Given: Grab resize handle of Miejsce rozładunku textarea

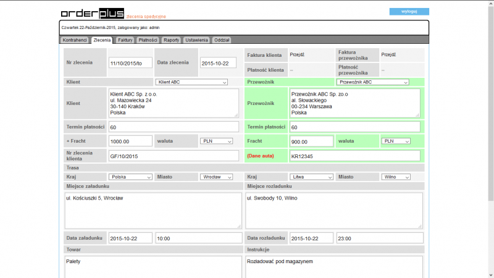Looking at the screenshot, I should tap(420, 226).
